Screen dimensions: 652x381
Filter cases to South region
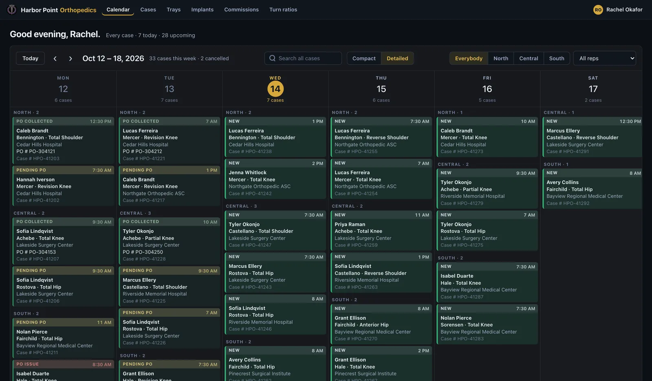[557, 58]
